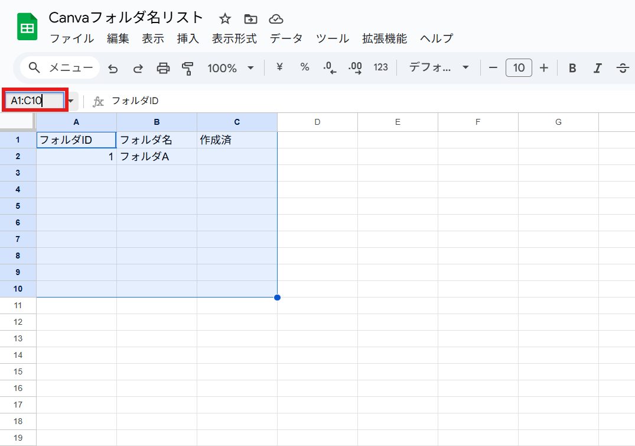The height and width of the screenshot is (446, 635).
Task: Select the paint format roller tool
Action: coord(187,68)
